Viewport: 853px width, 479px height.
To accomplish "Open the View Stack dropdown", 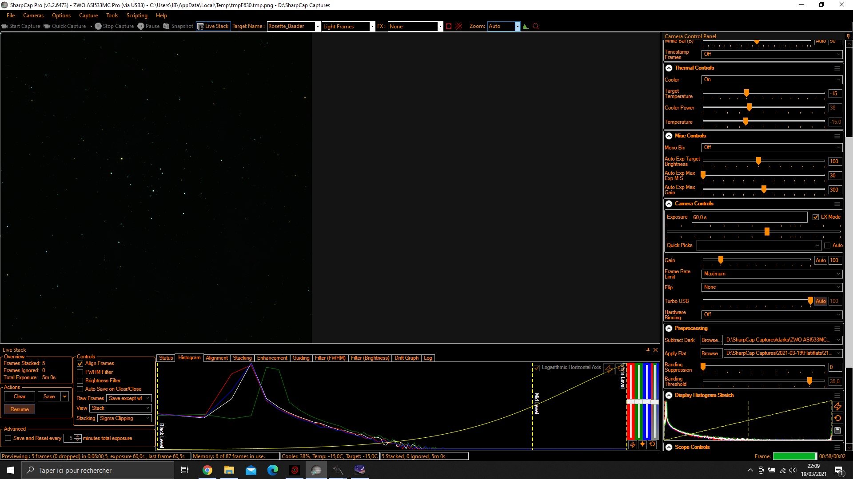I will coord(120,408).
